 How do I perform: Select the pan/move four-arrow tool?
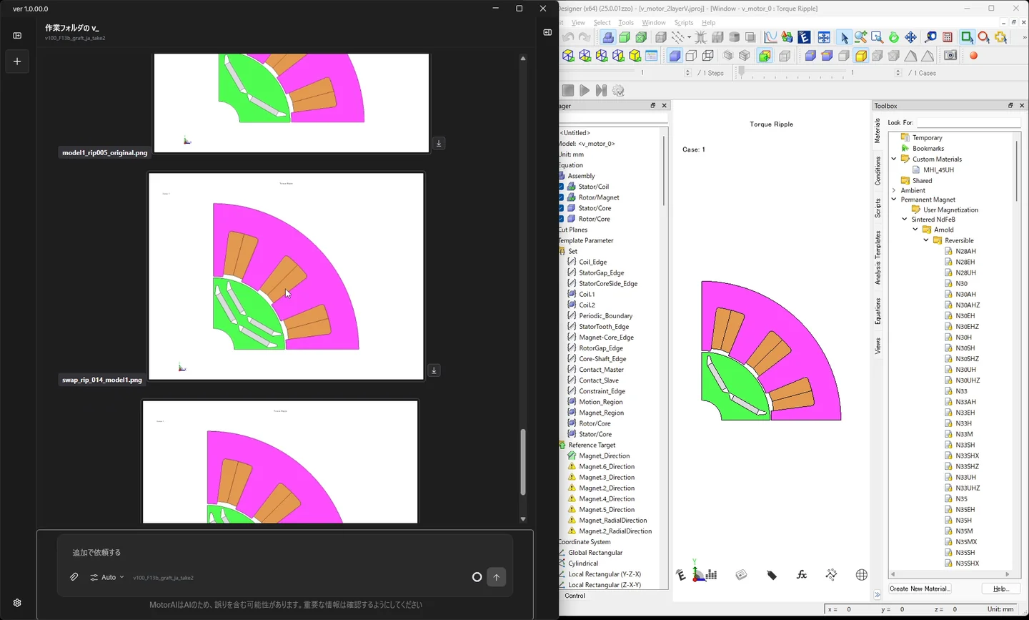click(910, 37)
